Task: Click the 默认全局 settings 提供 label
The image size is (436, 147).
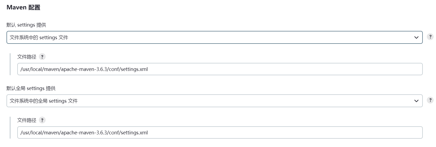Action: coord(31,88)
